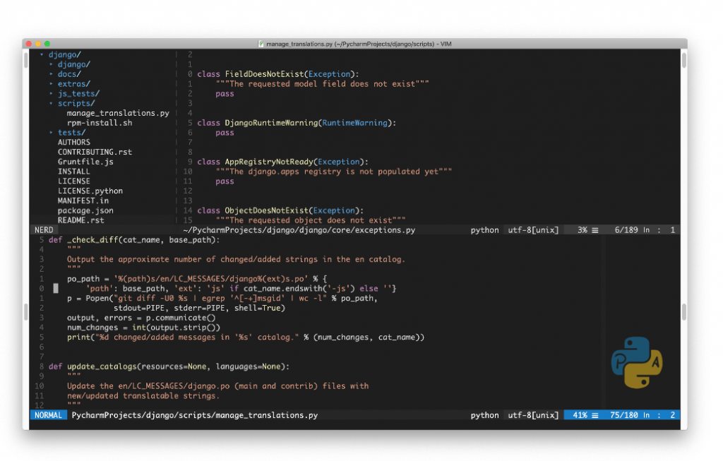Click python filetype in the bottom status line
This screenshot has width=723, height=461.
point(484,415)
